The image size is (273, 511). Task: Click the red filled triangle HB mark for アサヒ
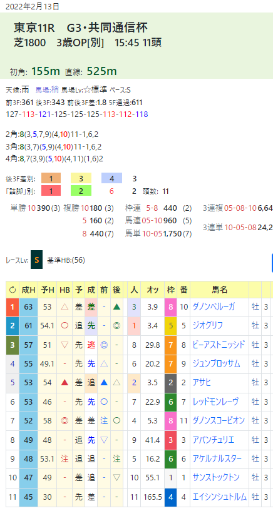64,383
